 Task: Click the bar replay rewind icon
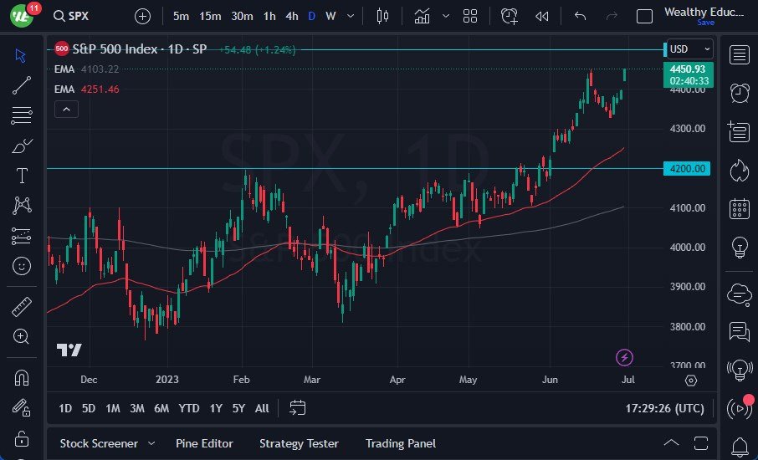coord(542,16)
